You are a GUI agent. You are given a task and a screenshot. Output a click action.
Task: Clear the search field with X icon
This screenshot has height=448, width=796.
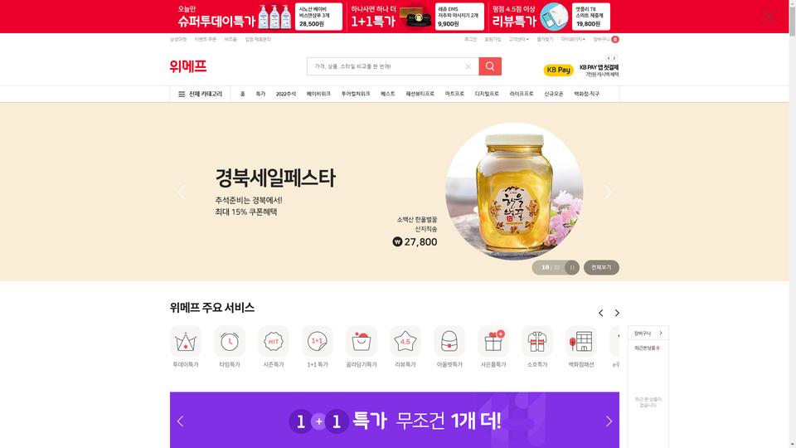[468, 66]
